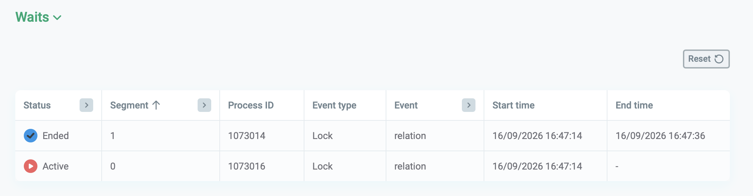The width and height of the screenshot is (753, 196).
Task: Click end time 16:47:36 cell
Action: (668, 136)
